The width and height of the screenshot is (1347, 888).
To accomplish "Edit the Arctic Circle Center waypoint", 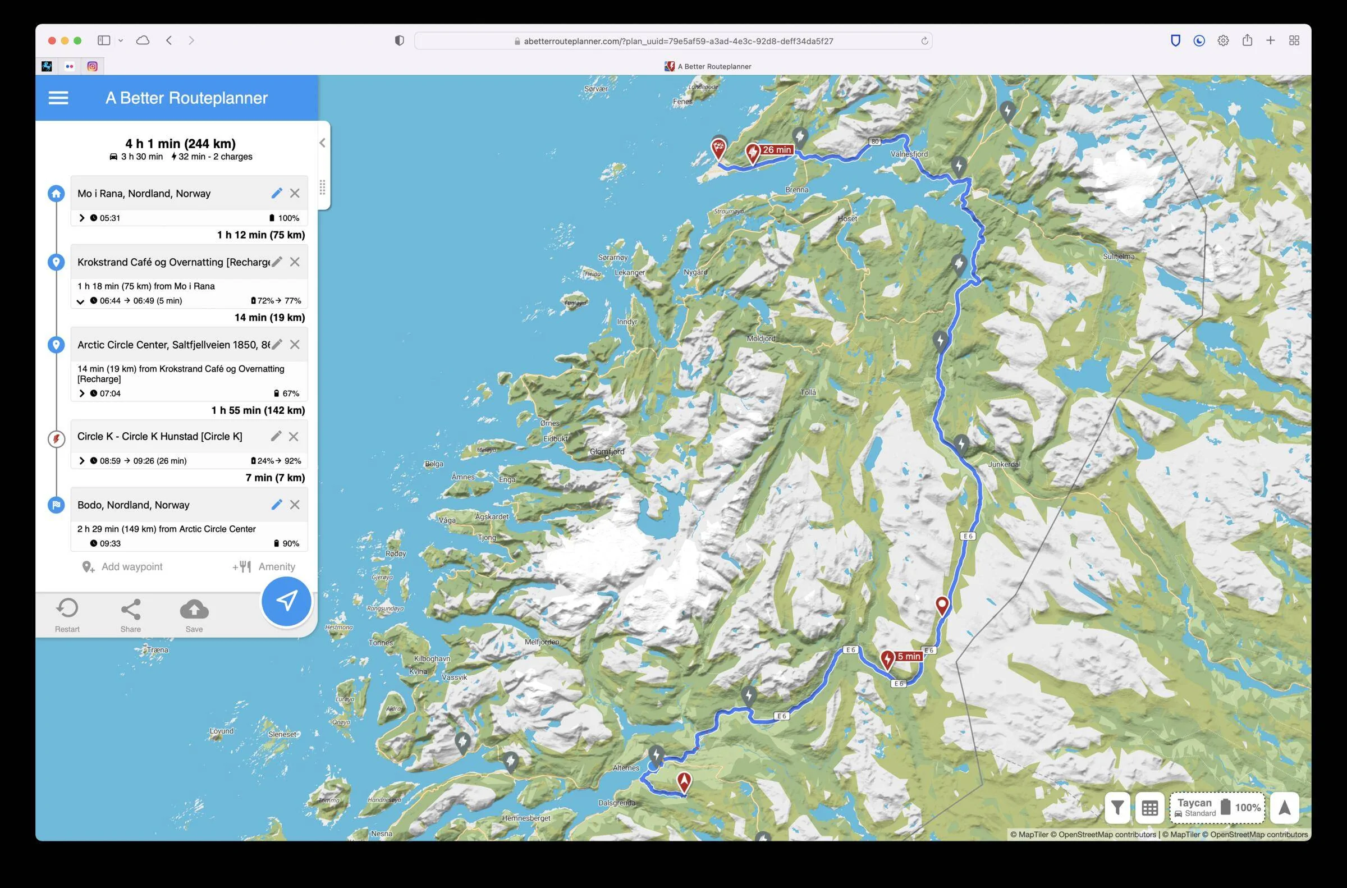I will coord(276,344).
